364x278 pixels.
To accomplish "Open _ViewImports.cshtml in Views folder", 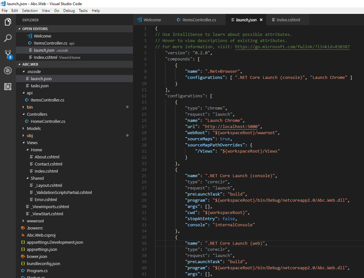I will [x=74, y=207].
